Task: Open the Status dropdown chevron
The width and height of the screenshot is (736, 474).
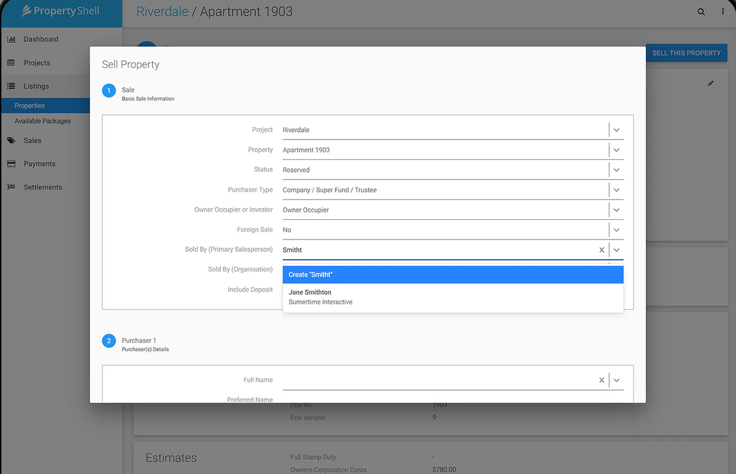Action: (616, 170)
